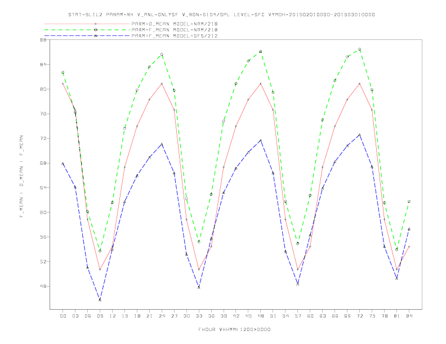Image resolution: width=446 pixels, height=344 pixels.
Task: Select legend entry PARM=O_MEAN MODEL=NAM/218
Action: click(x=175, y=24)
